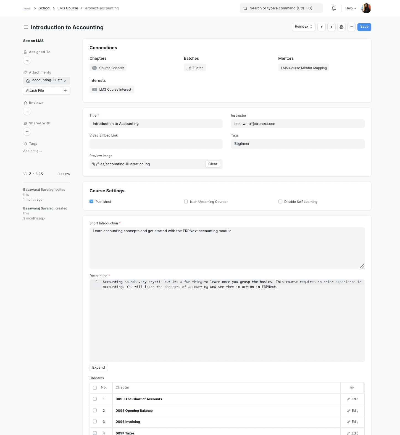Click paperclip icon in Preview Image field
This screenshot has height=435, width=400.
point(94,164)
